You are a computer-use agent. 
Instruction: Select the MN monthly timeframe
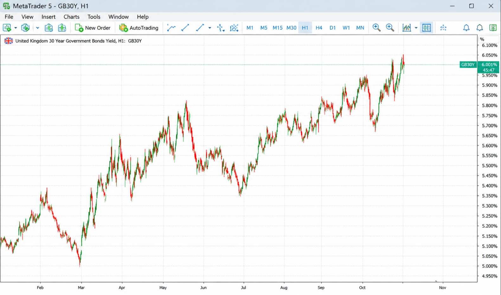[x=360, y=28]
